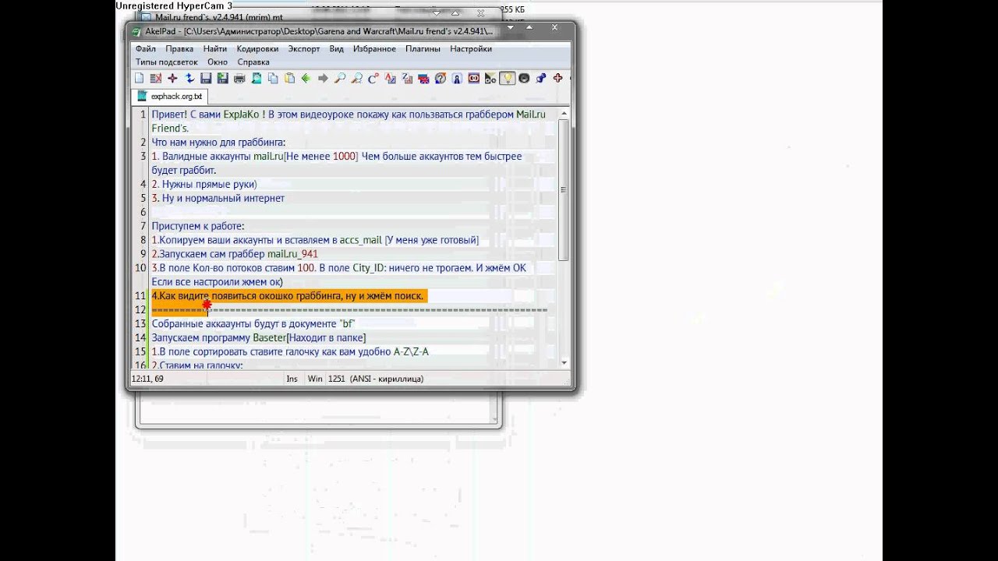Click the cursor position '12:11, 69' in status bar
The image size is (998, 561).
pyautogui.click(x=147, y=379)
